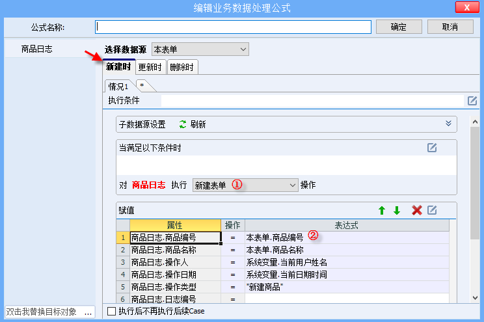Switch to the 更新时 tab
Viewport: 484px width, 322px height.
150,67
